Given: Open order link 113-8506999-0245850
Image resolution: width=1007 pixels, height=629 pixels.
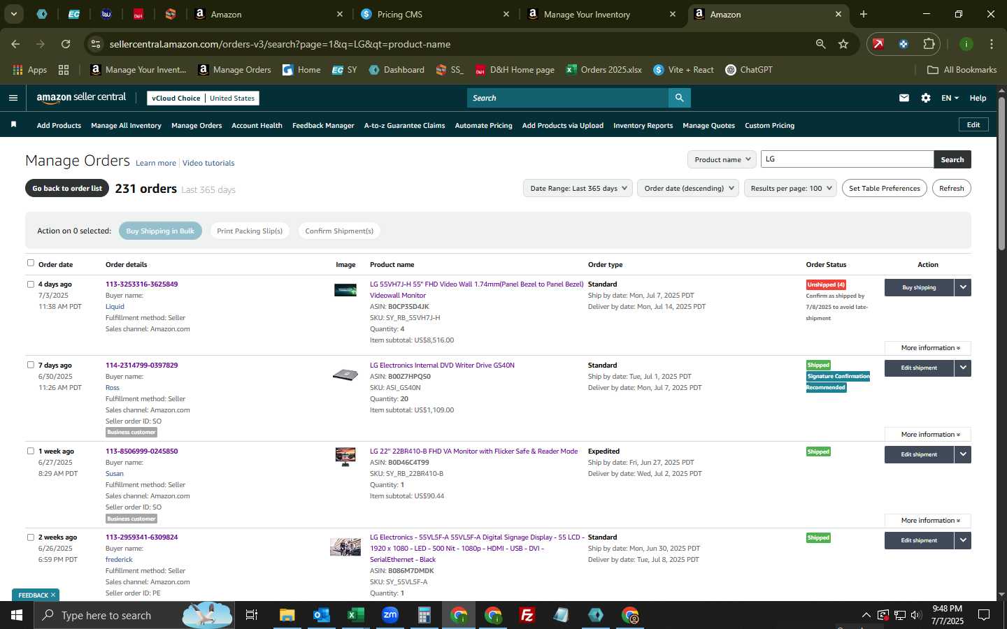Looking at the screenshot, I should (141, 451).
